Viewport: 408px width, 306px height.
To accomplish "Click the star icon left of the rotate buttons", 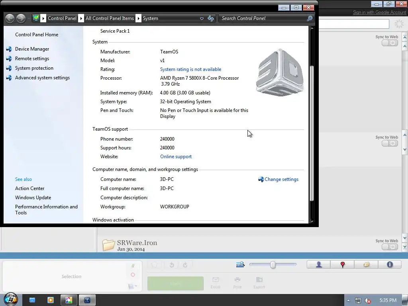I will pyautogui.click(x=154, y=265).
